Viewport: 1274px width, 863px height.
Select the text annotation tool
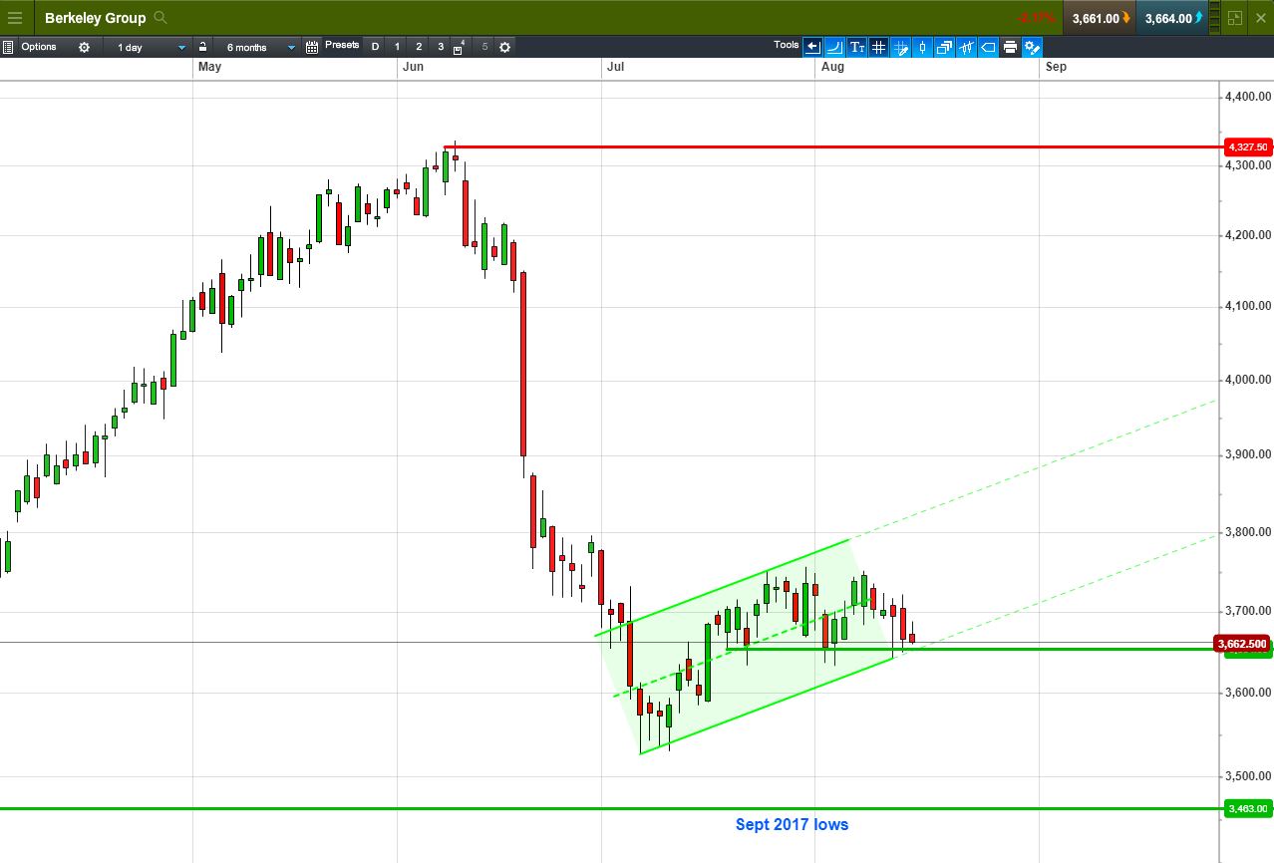[x=856, y=47]
